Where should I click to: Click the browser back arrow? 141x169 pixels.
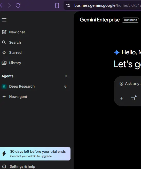1,5
